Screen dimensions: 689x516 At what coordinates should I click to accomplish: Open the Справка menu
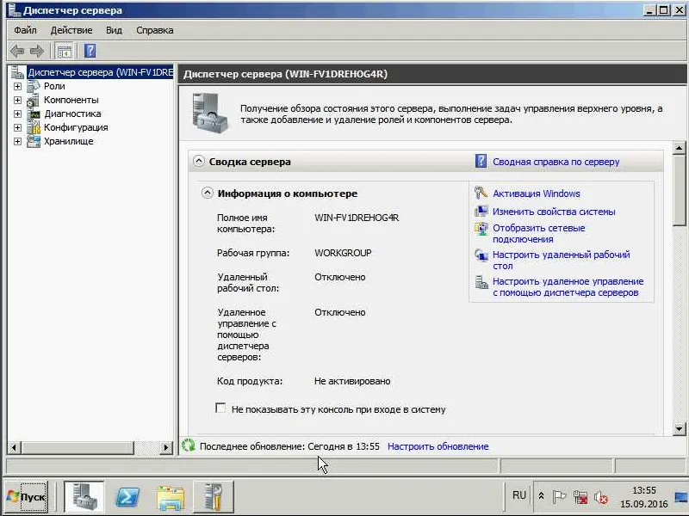[x=155, y=30]
